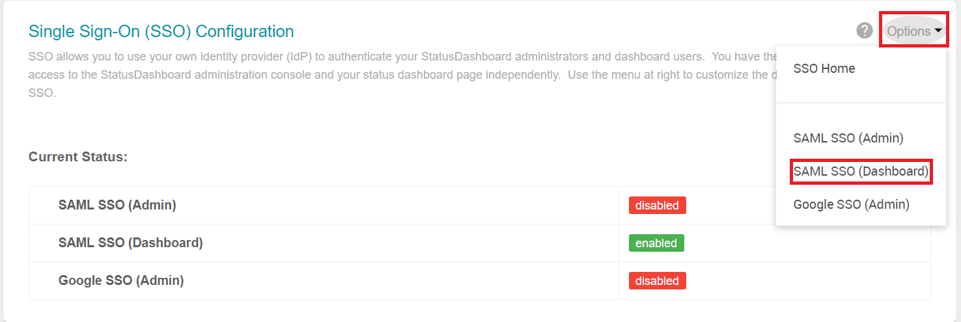This screenshot has width=961, height=322.
Task: Click the disabled badge for SAML SSO (Admin)
Action: click(x=657, y=206)
